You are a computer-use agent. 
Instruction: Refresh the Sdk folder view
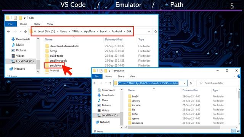tap(156, 31)
